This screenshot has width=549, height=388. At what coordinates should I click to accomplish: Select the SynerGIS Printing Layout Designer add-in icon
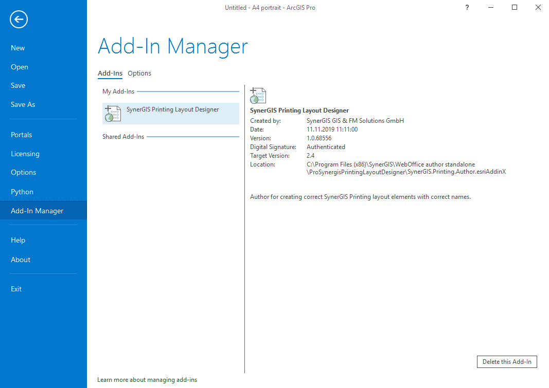(113, 113)
